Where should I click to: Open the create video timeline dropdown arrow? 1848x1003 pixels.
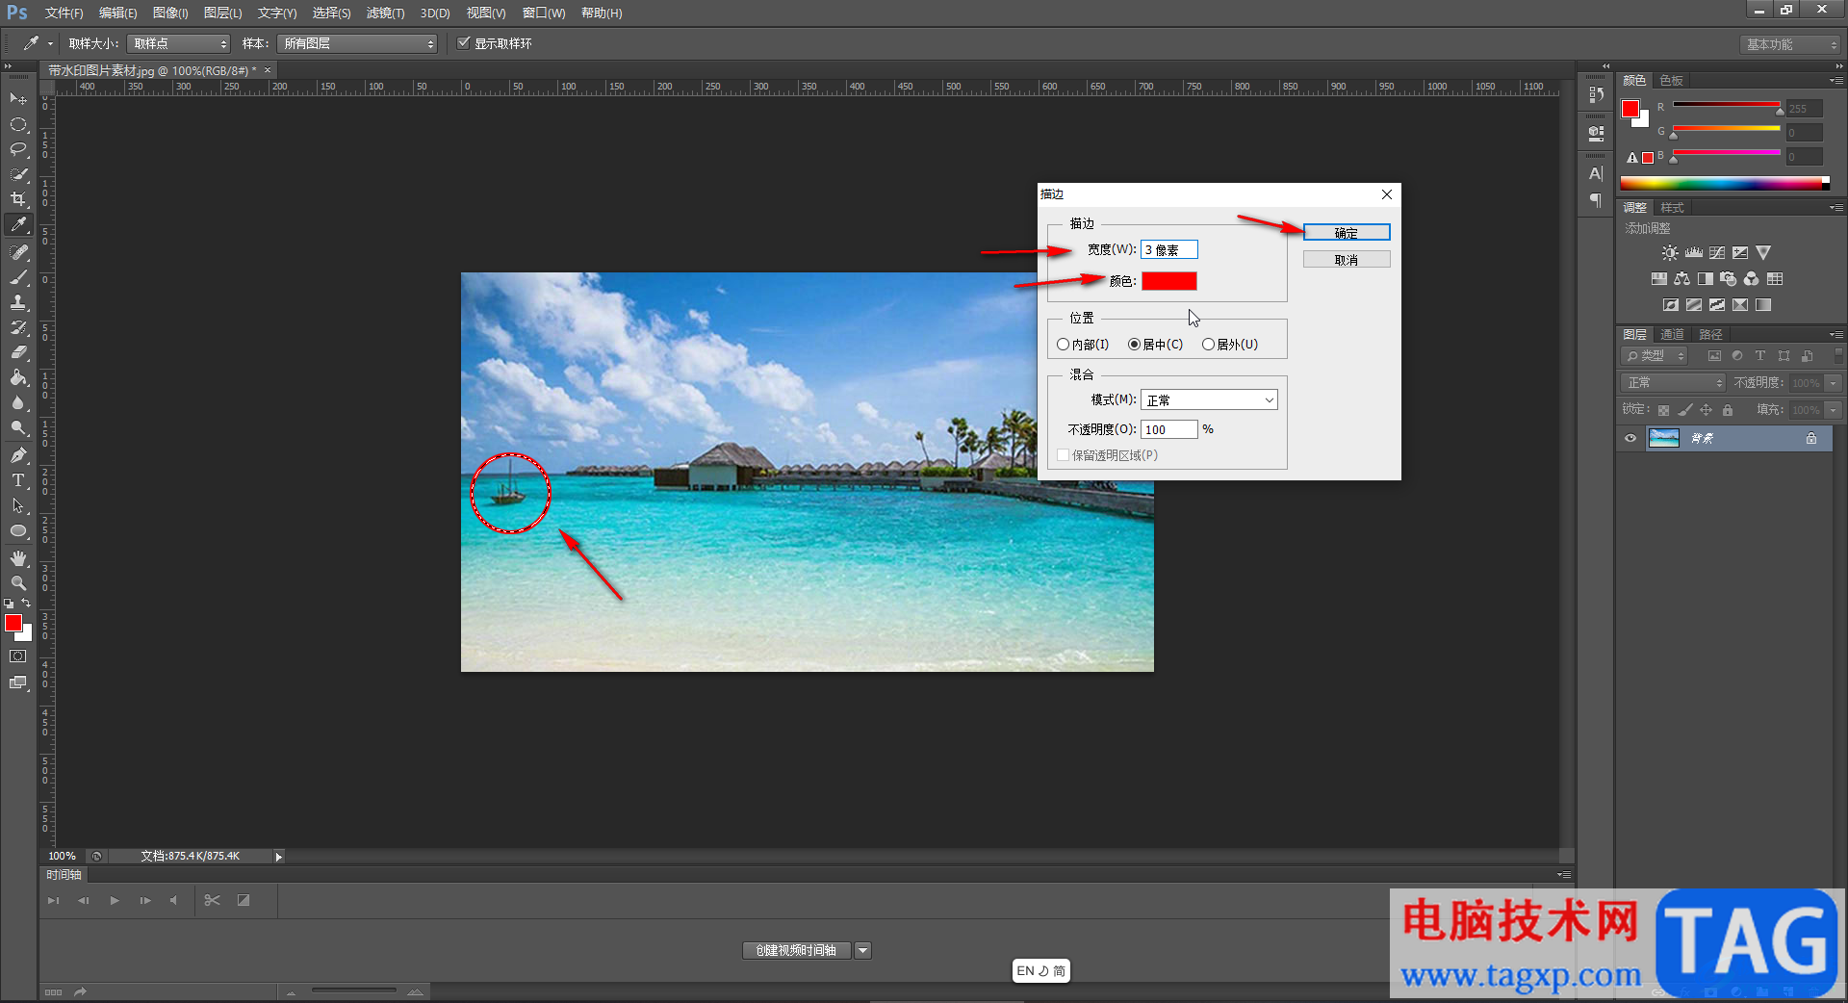(862, 950)
